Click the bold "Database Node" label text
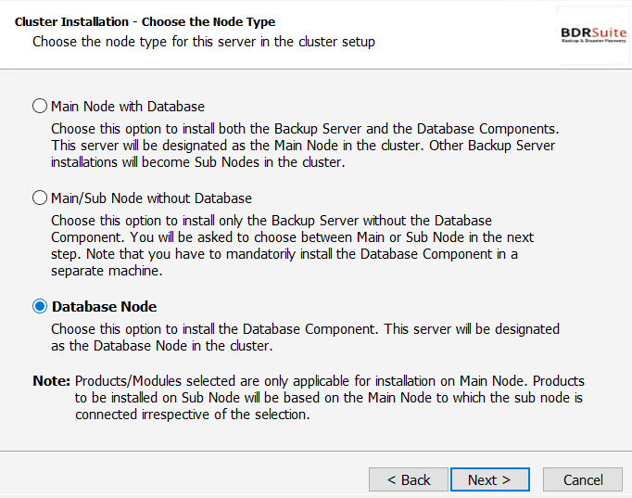632x498 pixels. tap(104, 306)
